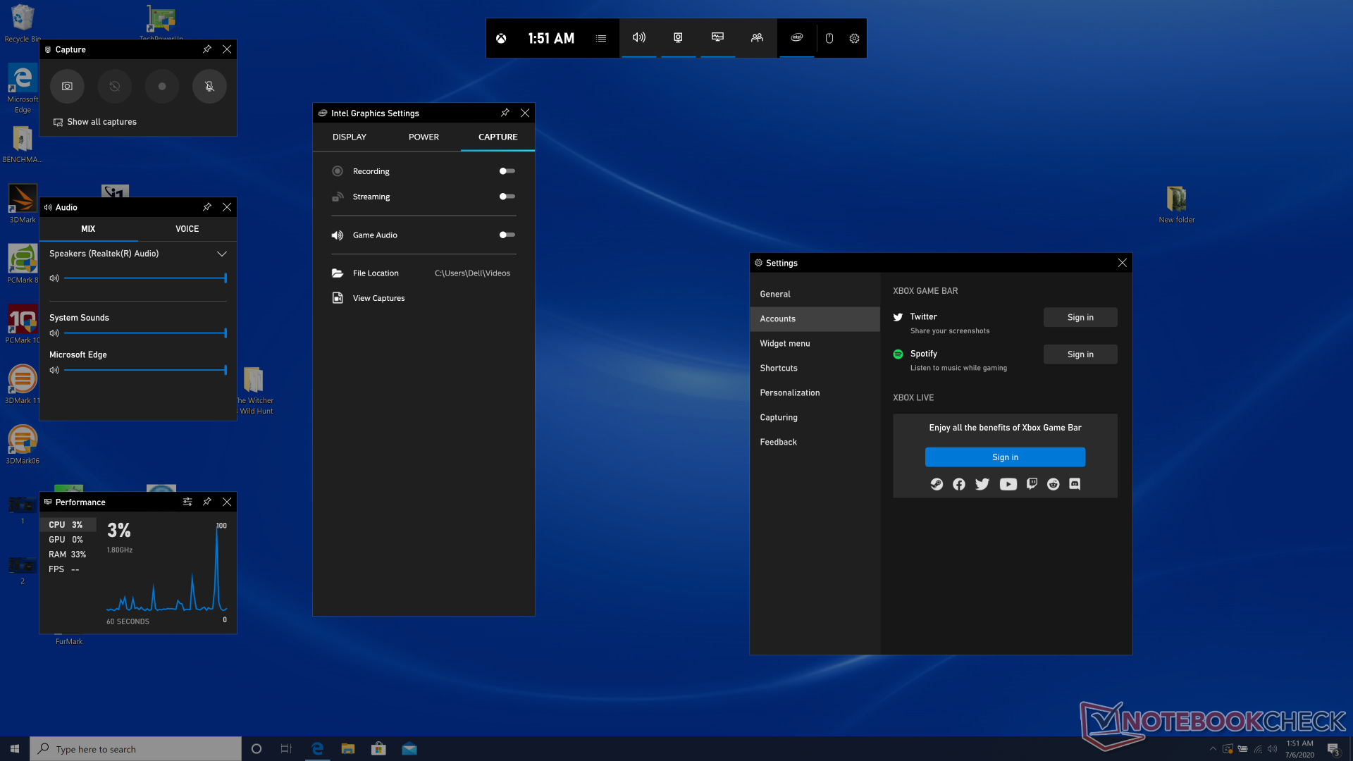1353x761 pixels.
Task: Select Widget menu in Settings sidebar
Action: 815,344
